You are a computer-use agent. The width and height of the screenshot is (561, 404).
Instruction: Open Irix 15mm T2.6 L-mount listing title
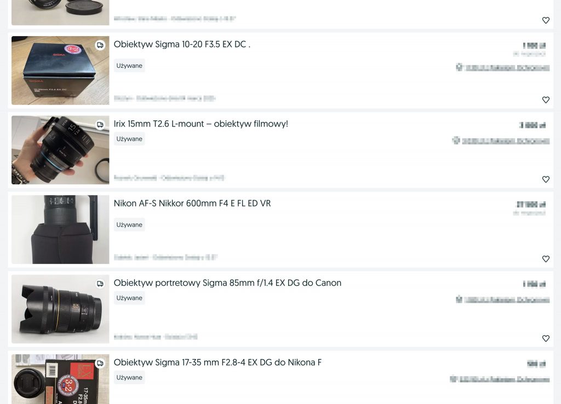click(201, 124)
